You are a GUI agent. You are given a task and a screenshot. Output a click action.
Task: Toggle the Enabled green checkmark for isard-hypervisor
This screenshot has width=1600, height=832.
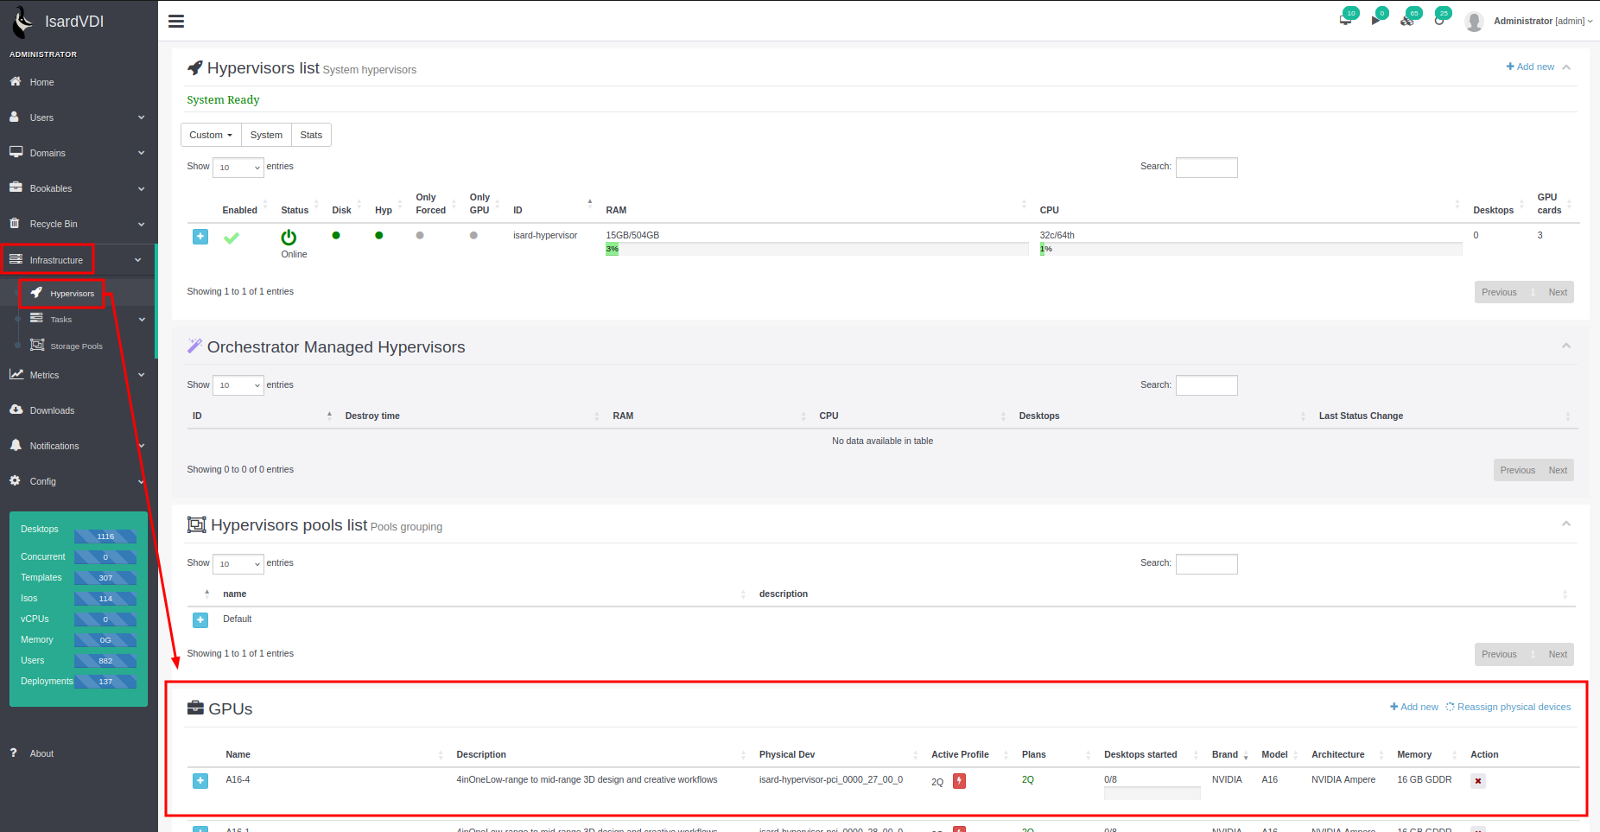tap(232, 238)
